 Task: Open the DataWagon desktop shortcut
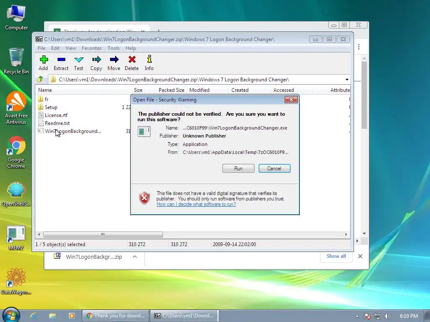(x=16, y=281)
